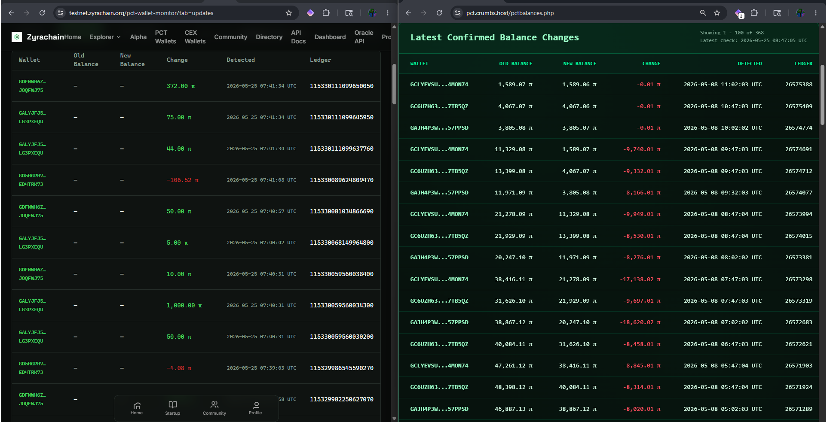Viewport: 827px width, 422px height.
Task: Click the Ledger column header in left table
Action: (x=321, y=60)
